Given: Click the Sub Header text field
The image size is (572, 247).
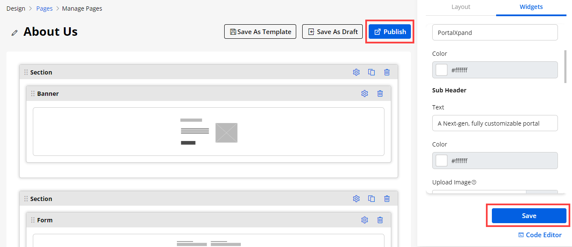Looking at the screenshot, I should coord(494,123).
